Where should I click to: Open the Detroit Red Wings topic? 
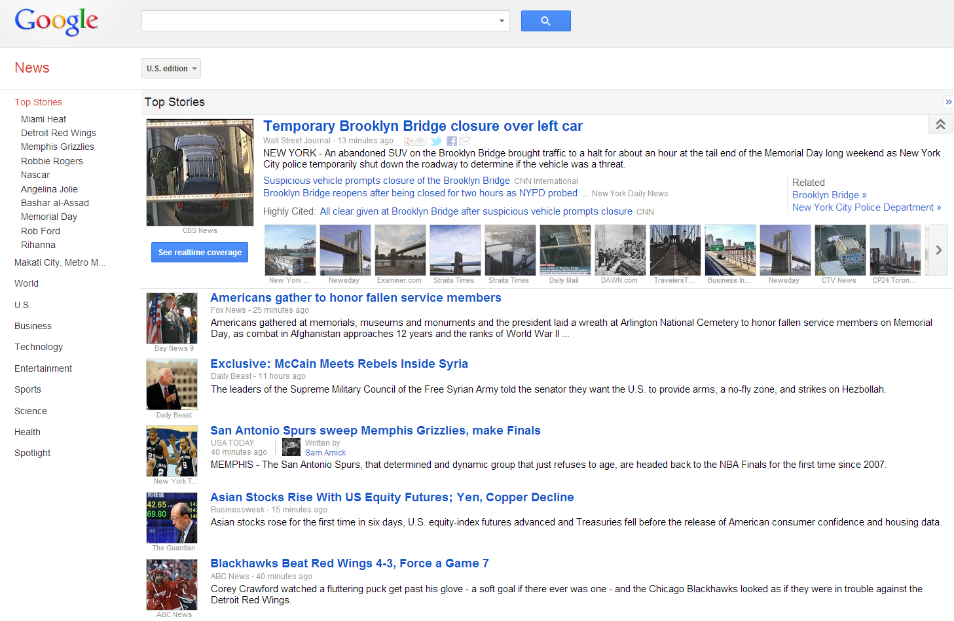click(58, 133)
